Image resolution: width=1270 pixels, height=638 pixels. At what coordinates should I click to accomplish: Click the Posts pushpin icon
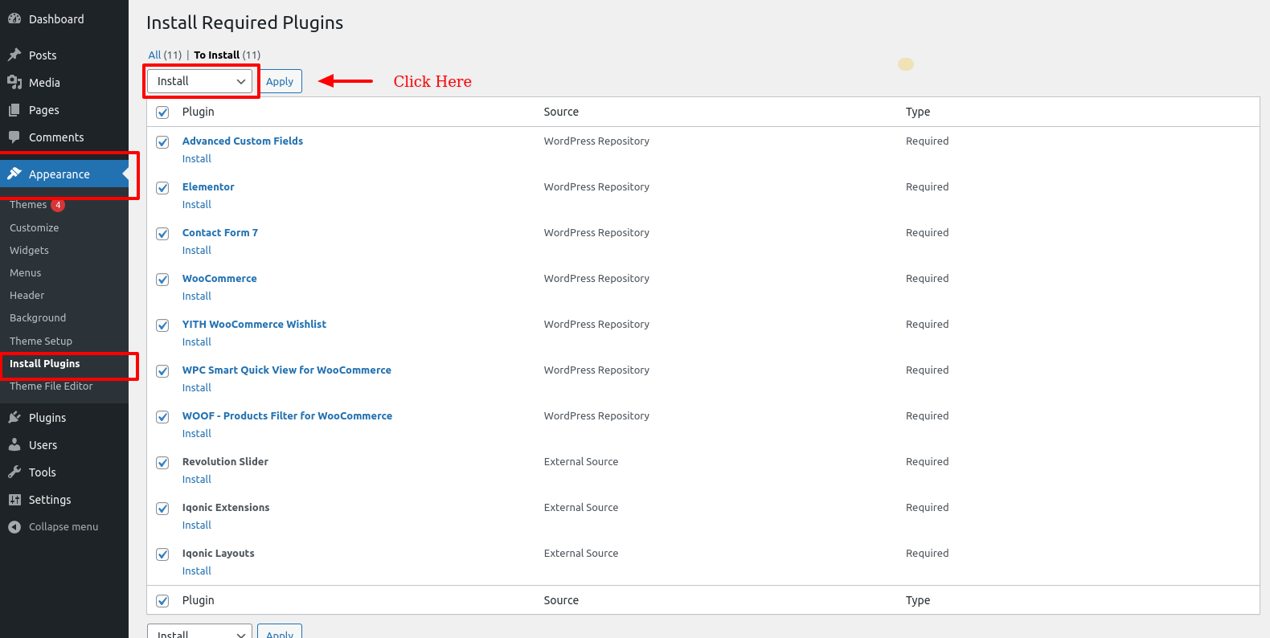point(14,55)
